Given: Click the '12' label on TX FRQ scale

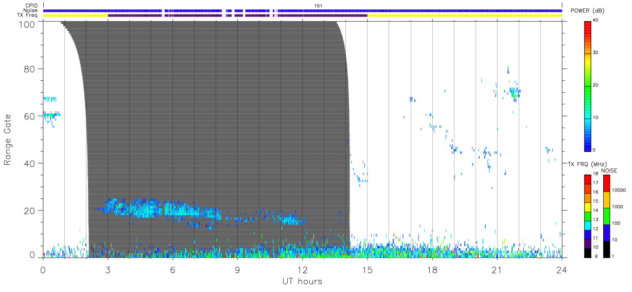Looking at the screenshot, I should click(x=595, y=229).
